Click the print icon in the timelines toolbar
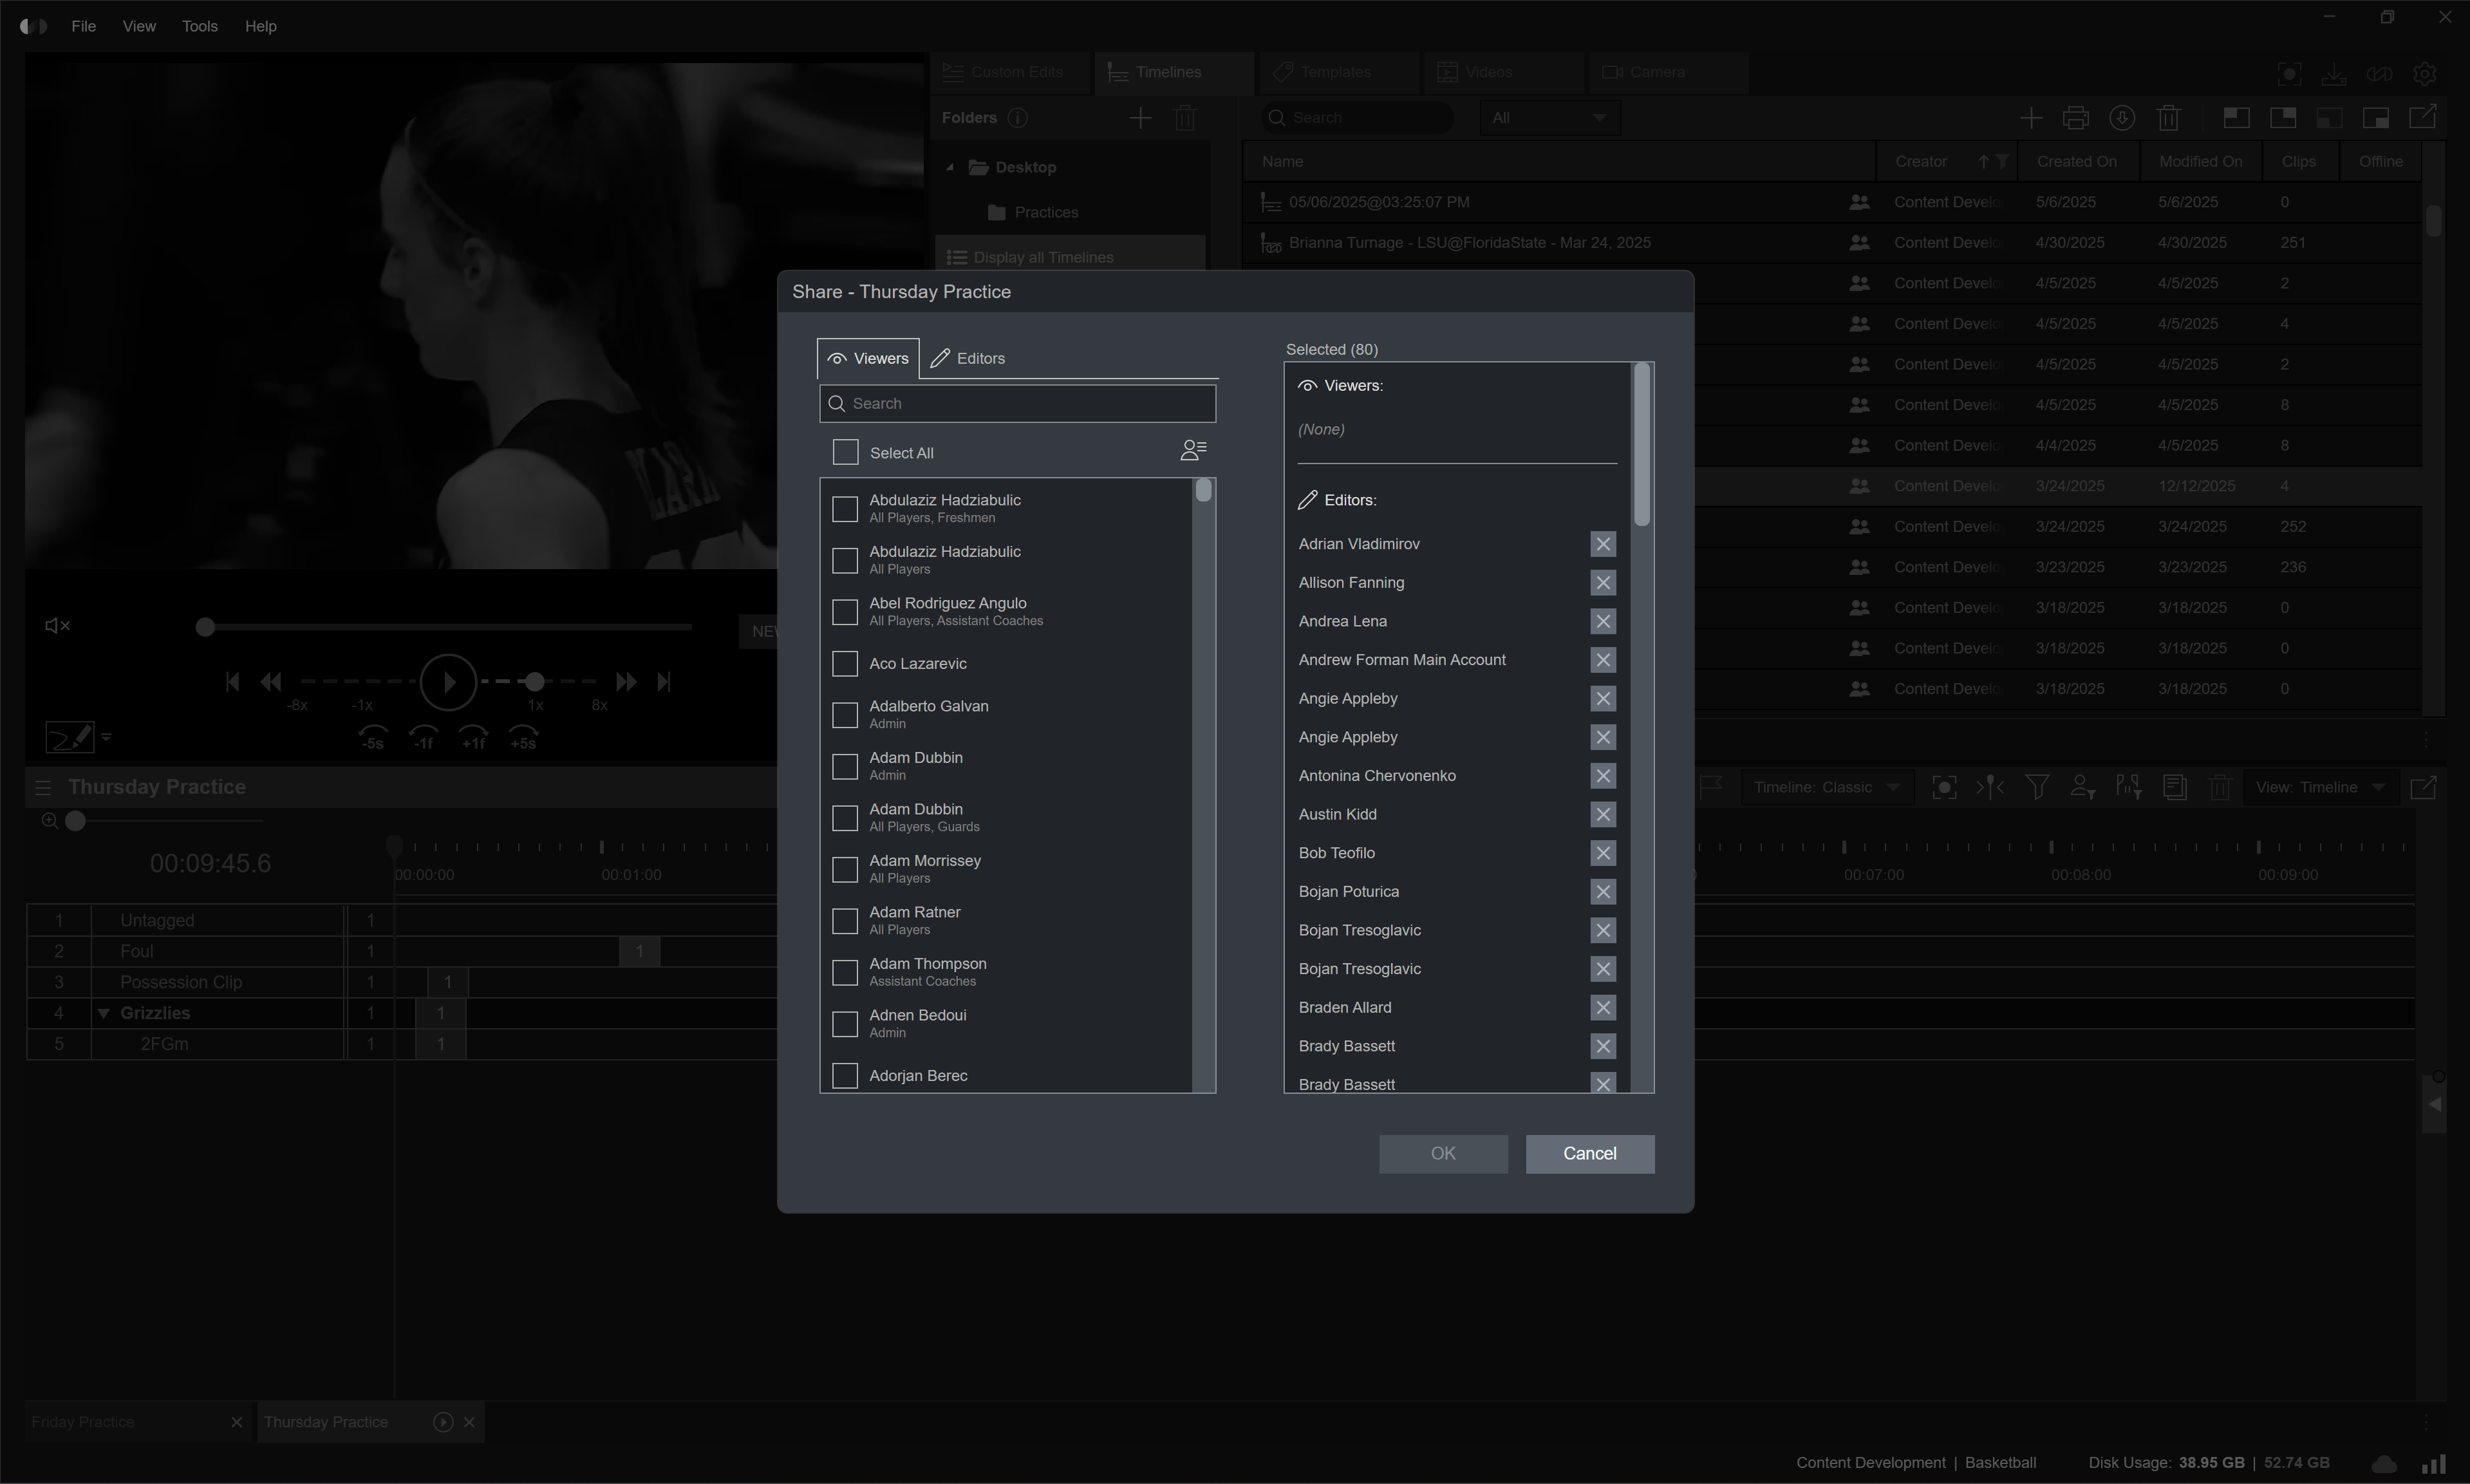Image resolution: width=2470 pixels, height=1484 pixels. click(2076, 118)
